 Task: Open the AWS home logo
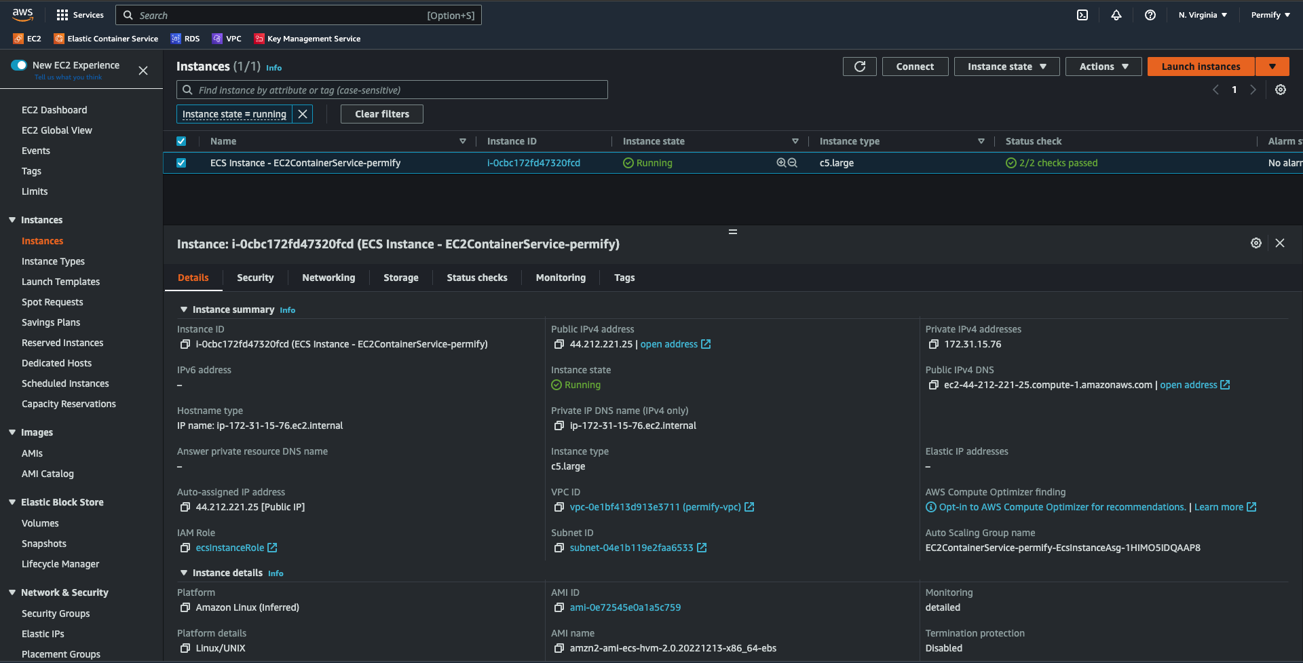click(x=22, y=14)
